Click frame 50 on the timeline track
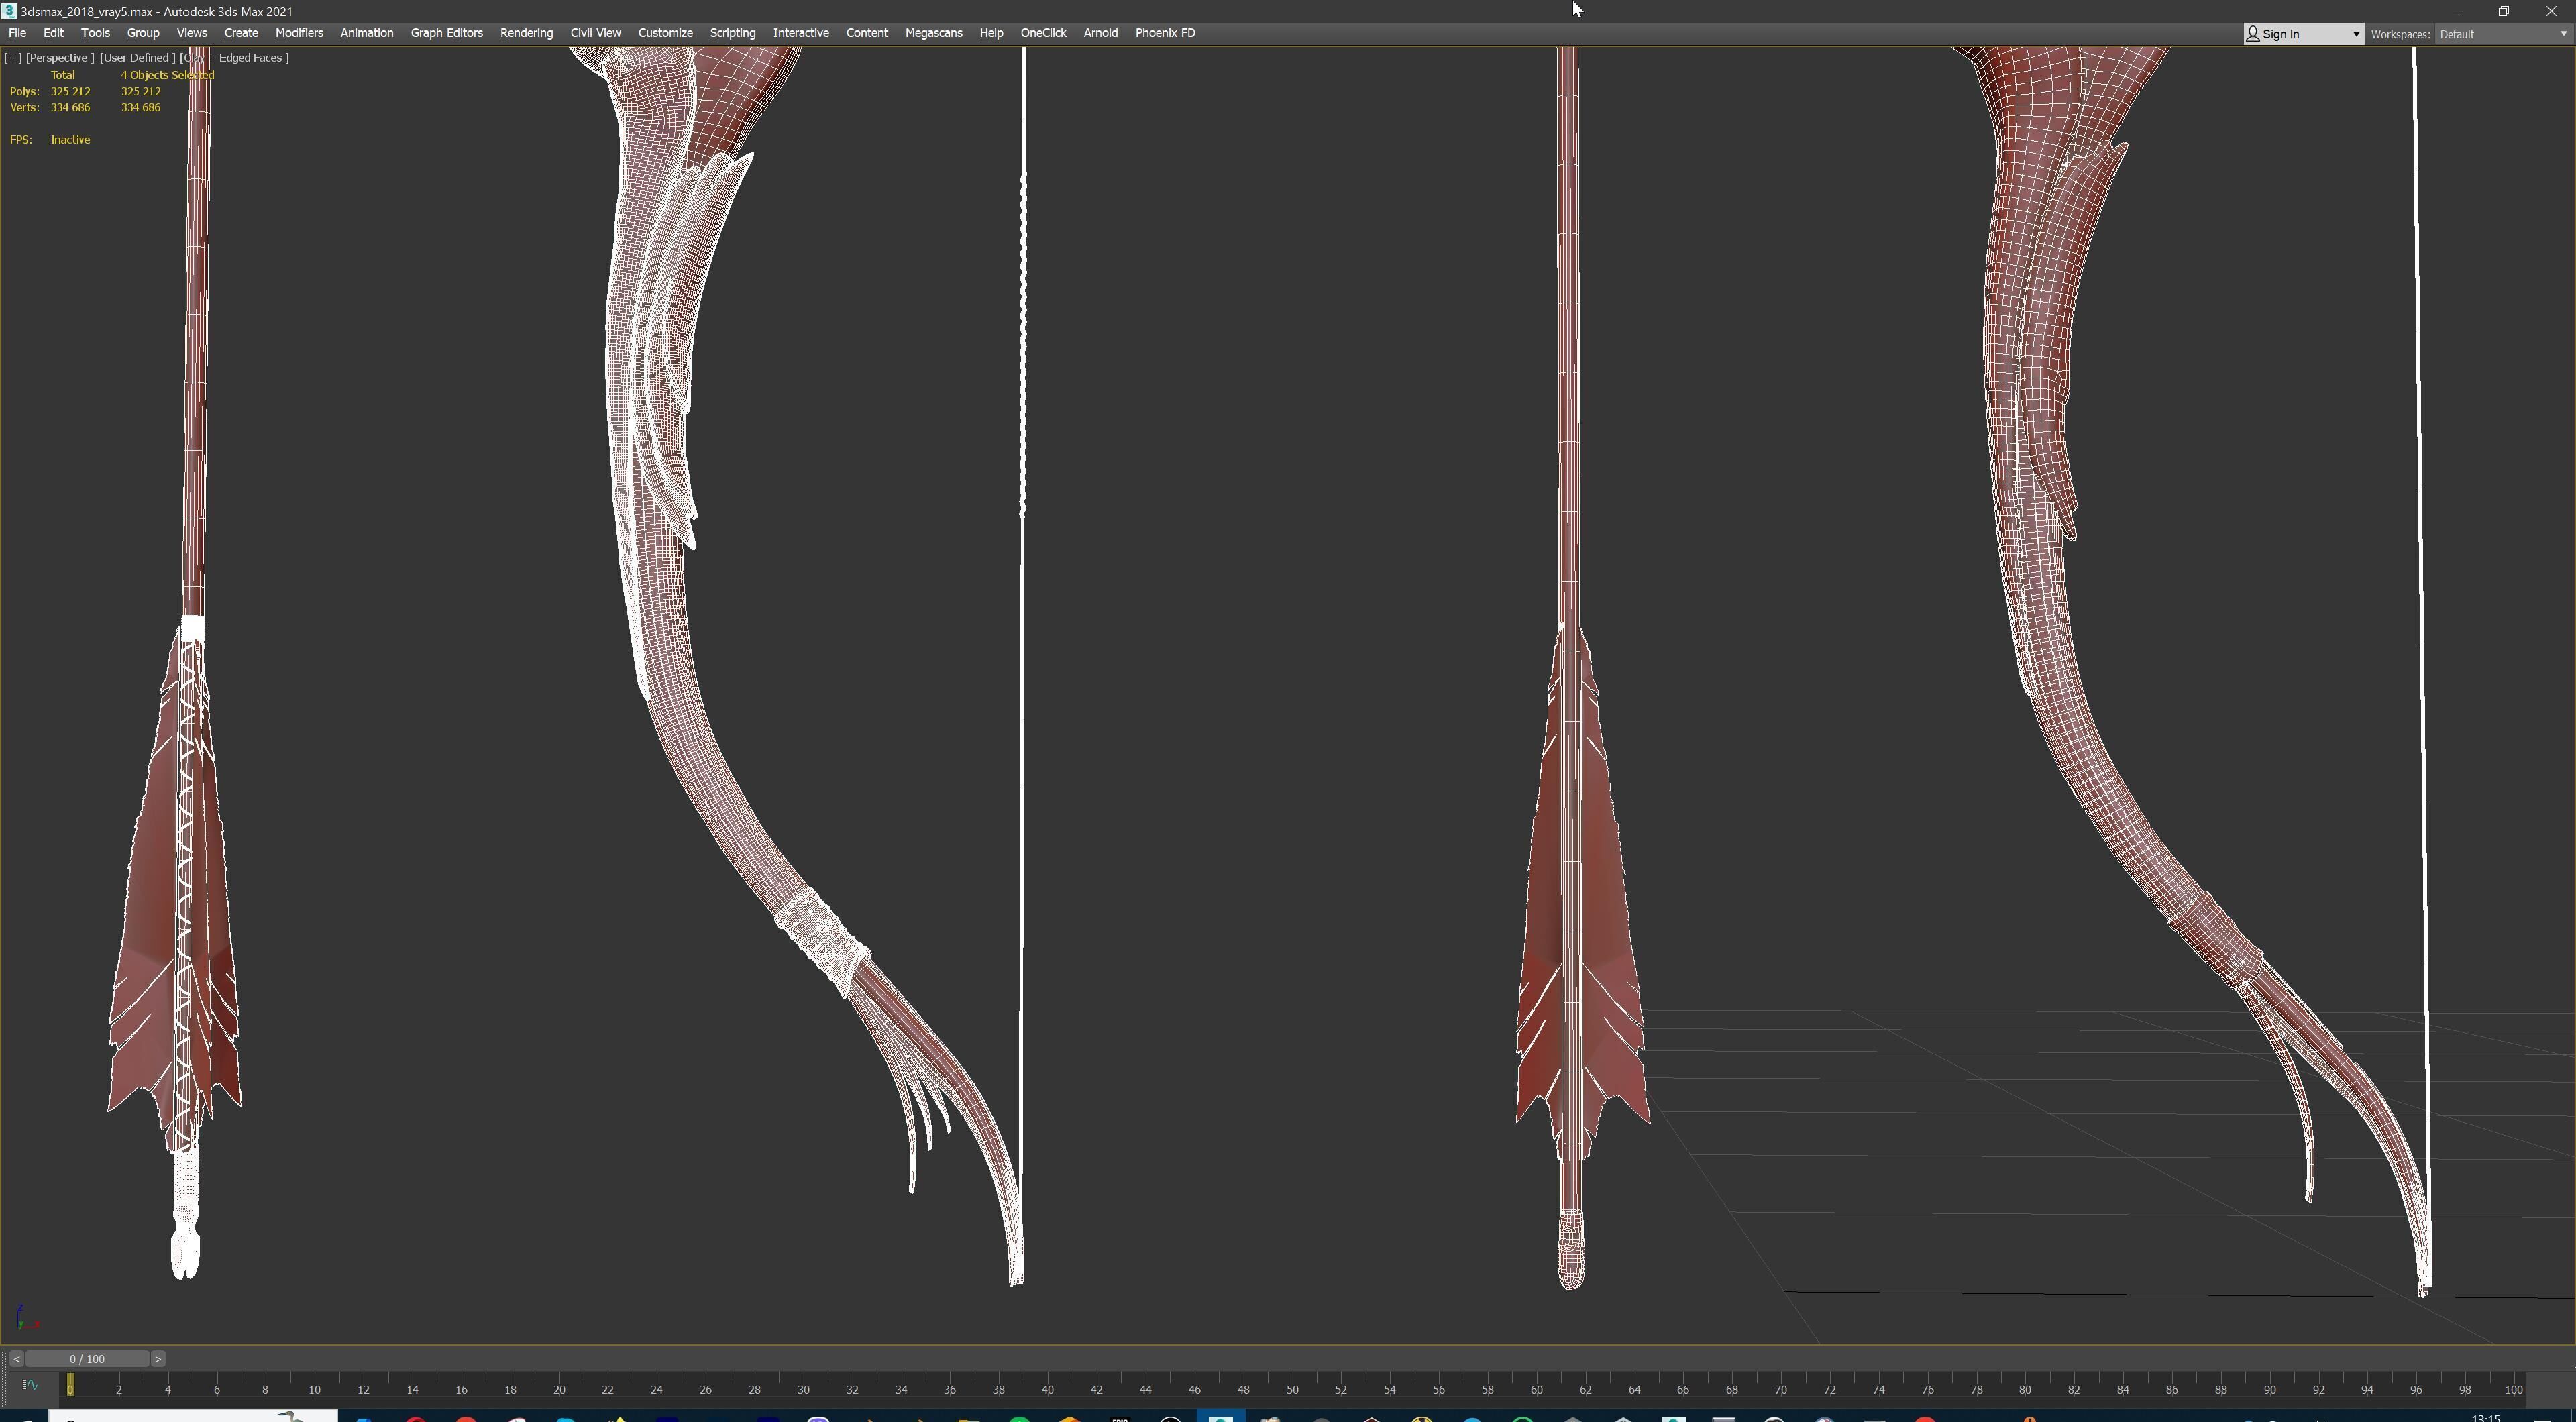 1292,1388
